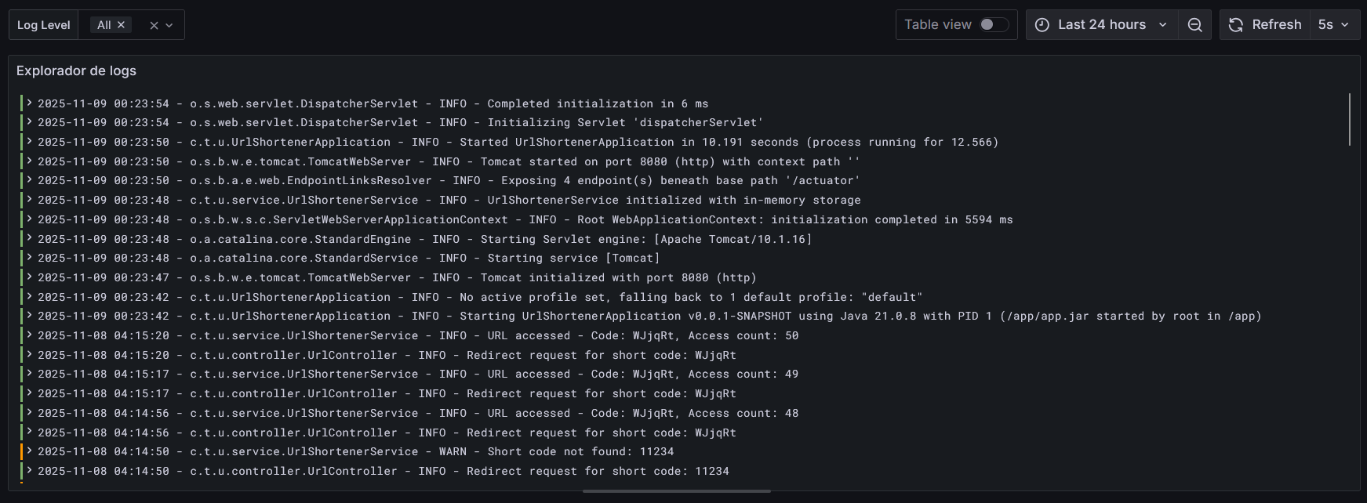The width and height of the screenshot is (1367, 503).
Task: Click the circular refresh arrows icon
Action: coord(1234,24)
